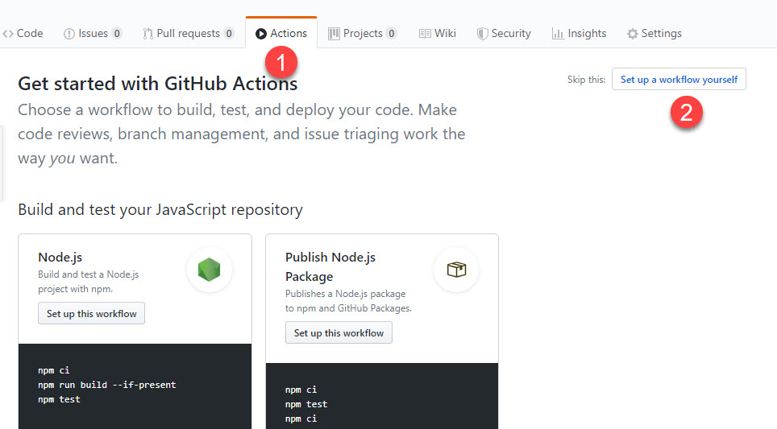
Task: Click the Projects board icon
Action: point(334,34)
